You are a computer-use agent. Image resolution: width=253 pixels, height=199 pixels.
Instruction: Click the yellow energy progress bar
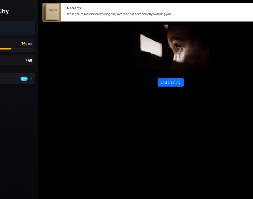[x=5, y=49]
